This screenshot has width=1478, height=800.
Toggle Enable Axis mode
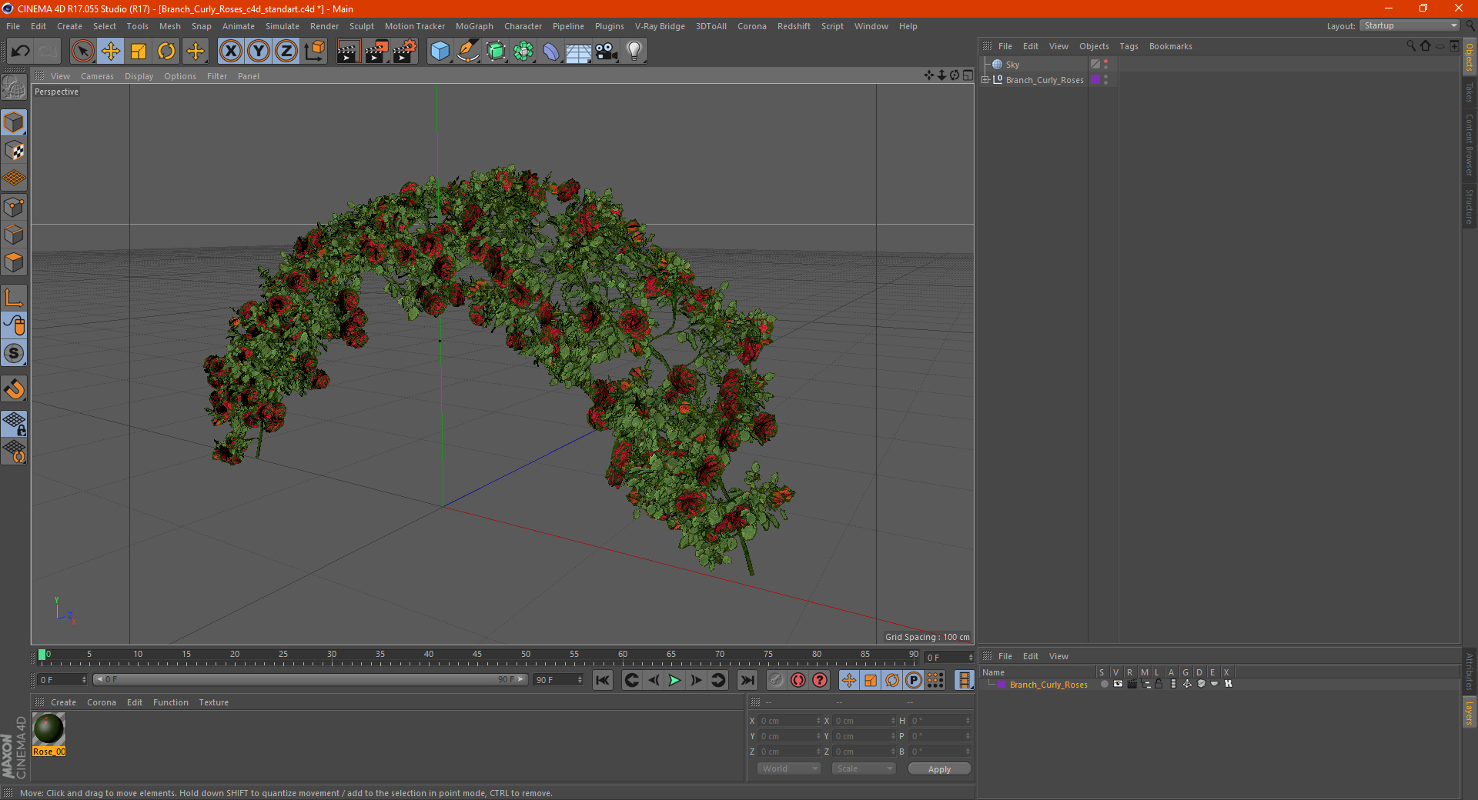(14, 298)
